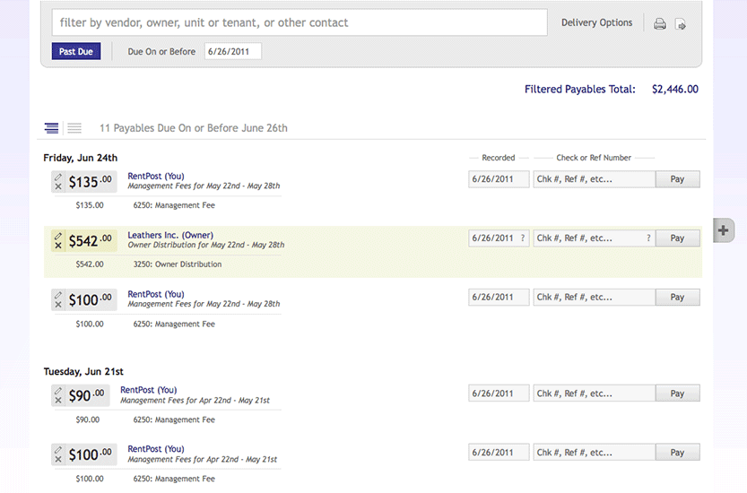747x493 pixels.
Task: Pay the $542.00 Leathers Inc. payable
Action: tap(677, 238)
